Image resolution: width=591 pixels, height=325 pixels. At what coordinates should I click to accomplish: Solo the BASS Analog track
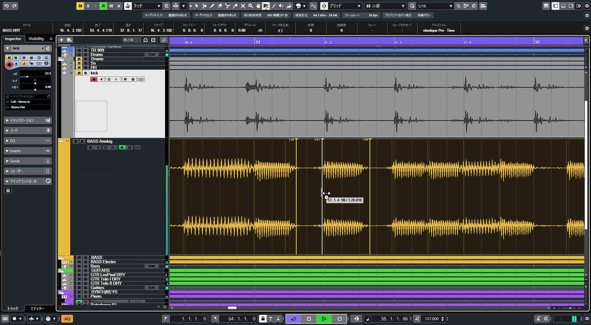tap(82, 141)
